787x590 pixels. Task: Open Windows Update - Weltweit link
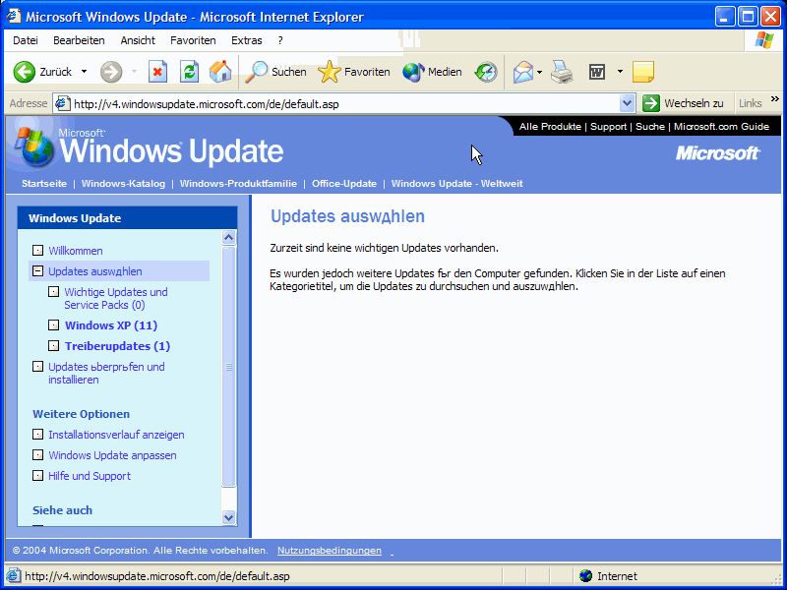click(x=456, y=184)
